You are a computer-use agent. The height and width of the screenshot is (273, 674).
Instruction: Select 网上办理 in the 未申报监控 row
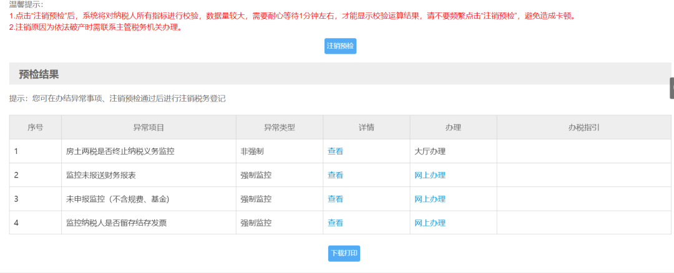(x=430, y=199)
